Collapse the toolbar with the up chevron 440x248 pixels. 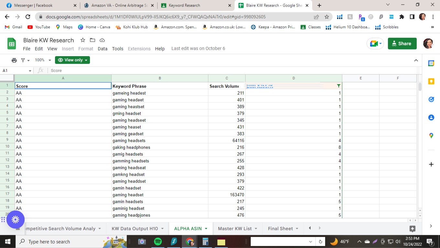coord(416,60)
